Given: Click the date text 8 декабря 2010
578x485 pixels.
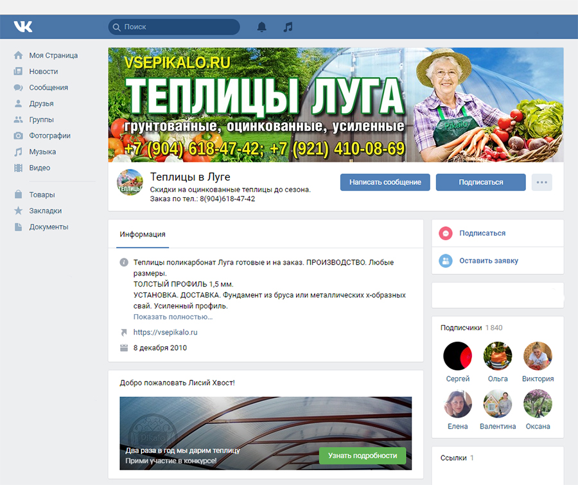Looking at the screenshot, I should coord(160,348).
